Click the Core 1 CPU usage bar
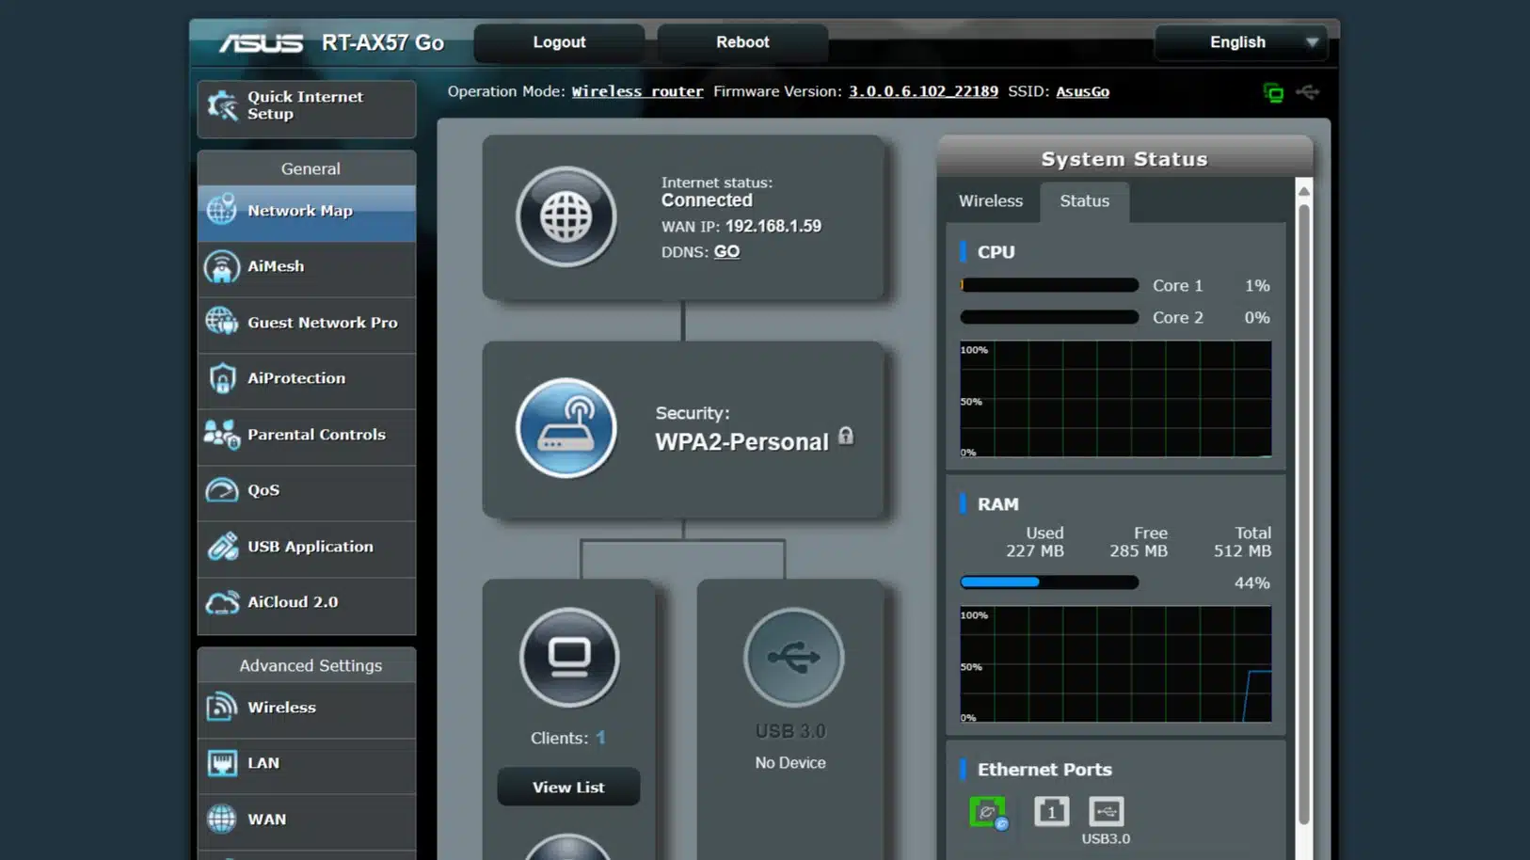This screenshot has height=860, width=1530. pos(1049,285)
